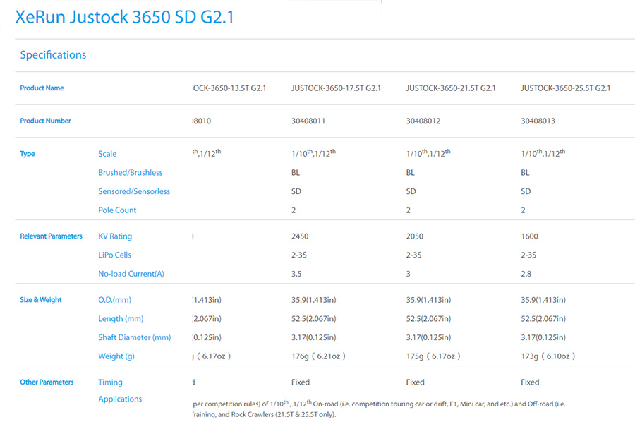The width and height of the screenshot is (635, 434).
Task: Click KV rating value 1600
Action: (x=529, y=236)
